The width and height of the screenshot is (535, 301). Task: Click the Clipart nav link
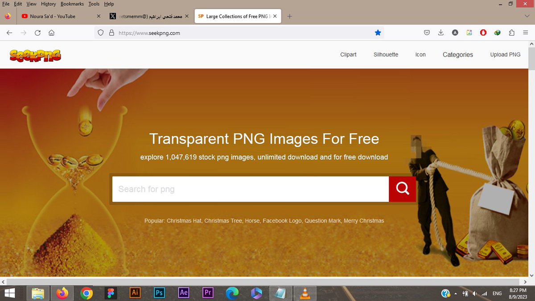[348, 54]
